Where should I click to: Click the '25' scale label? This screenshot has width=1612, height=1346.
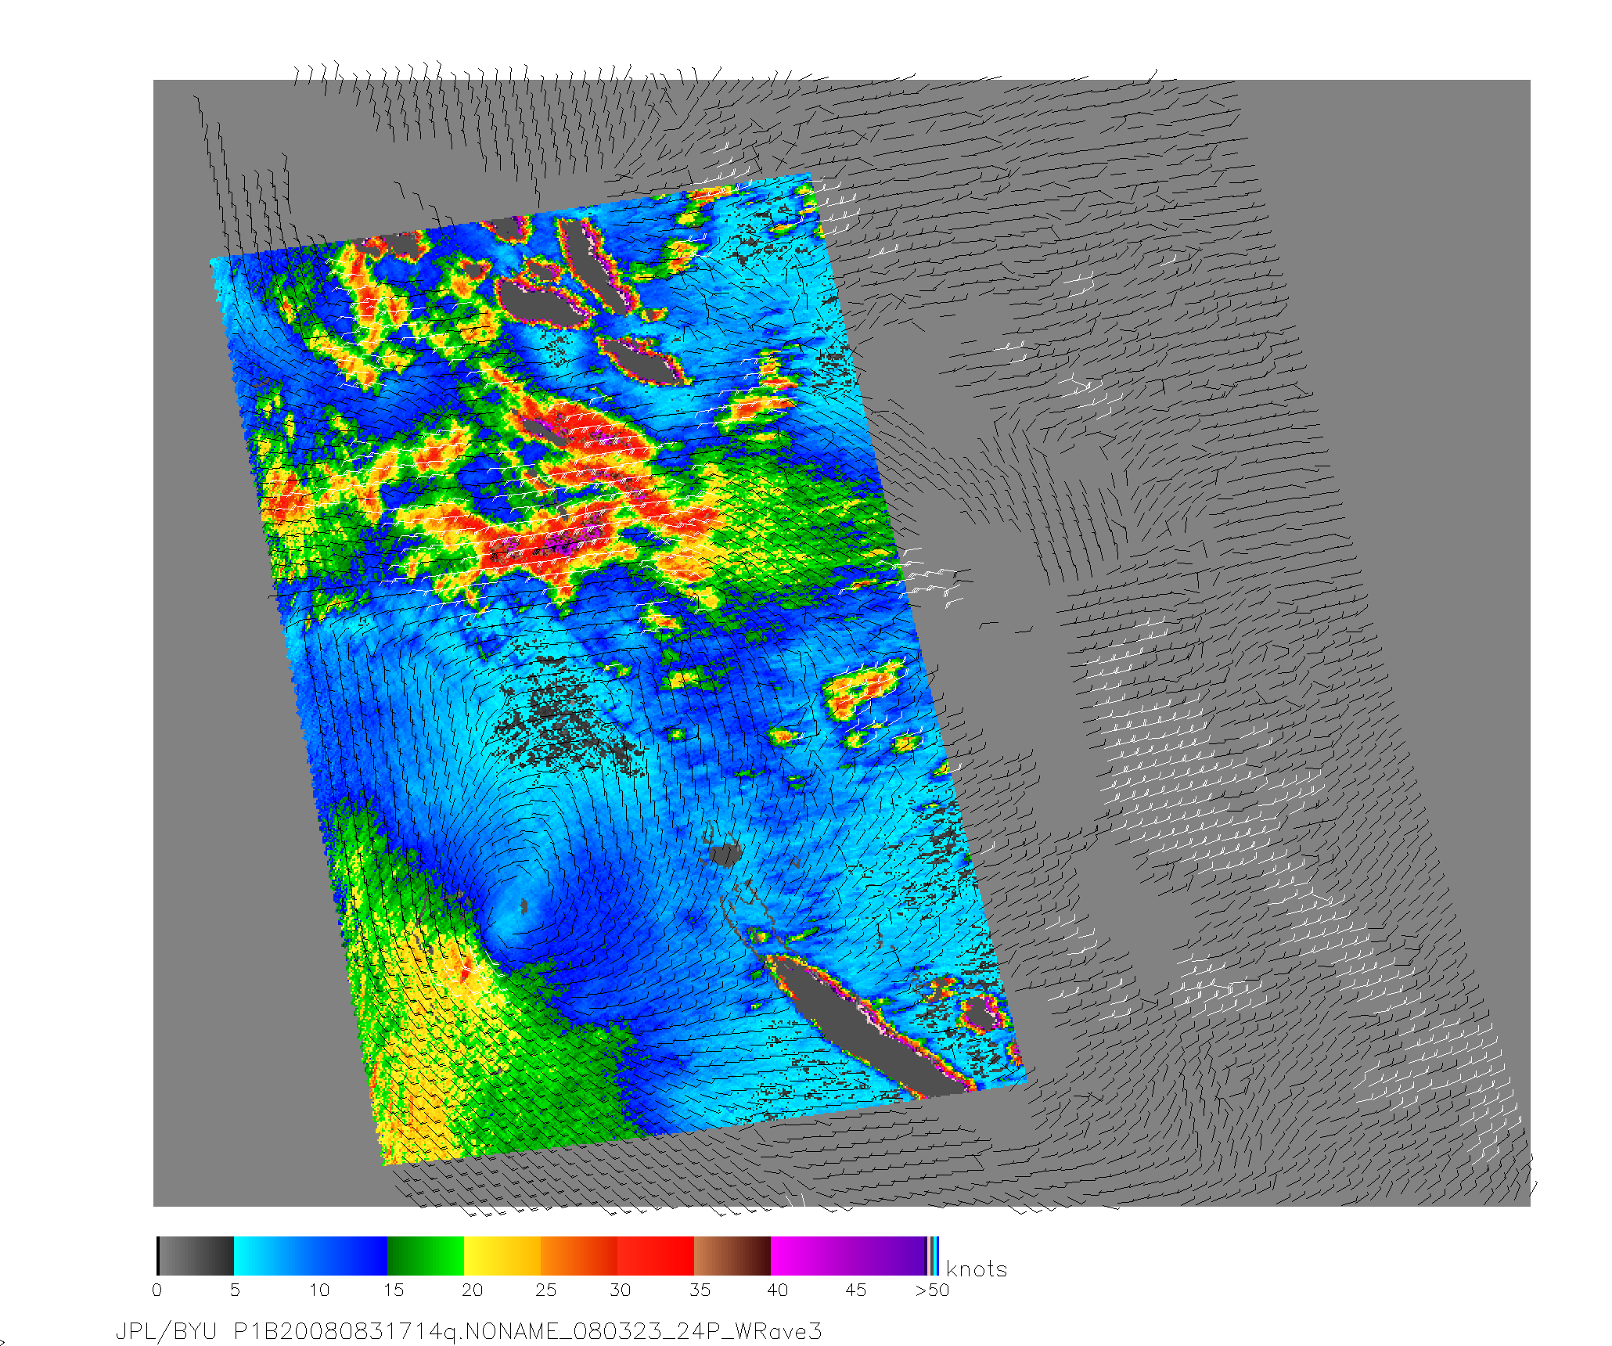[545, 1290]
